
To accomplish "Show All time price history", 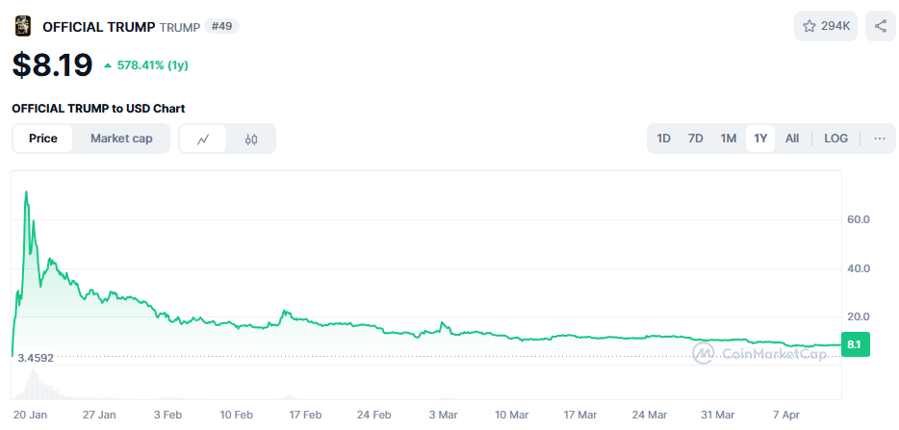I will click(x=792, y=139).
